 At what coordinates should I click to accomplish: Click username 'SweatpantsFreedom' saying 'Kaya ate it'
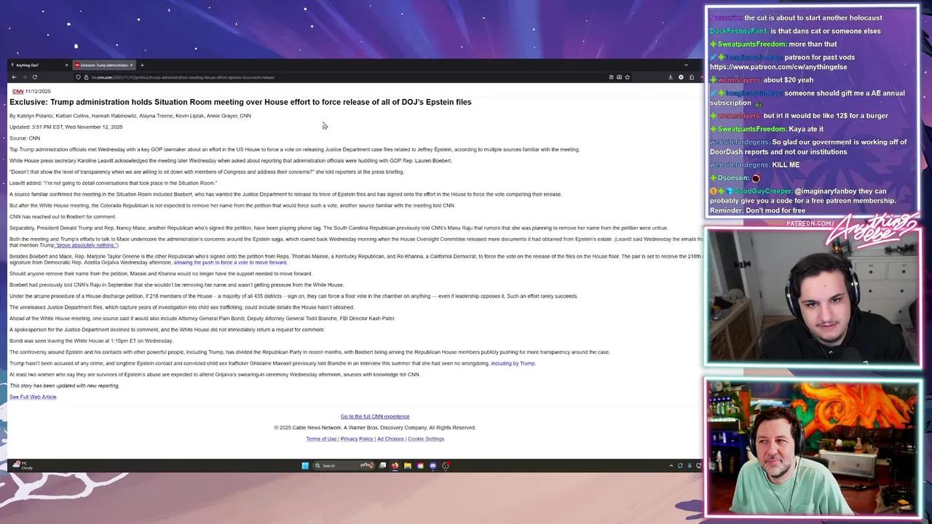(751, 129)
